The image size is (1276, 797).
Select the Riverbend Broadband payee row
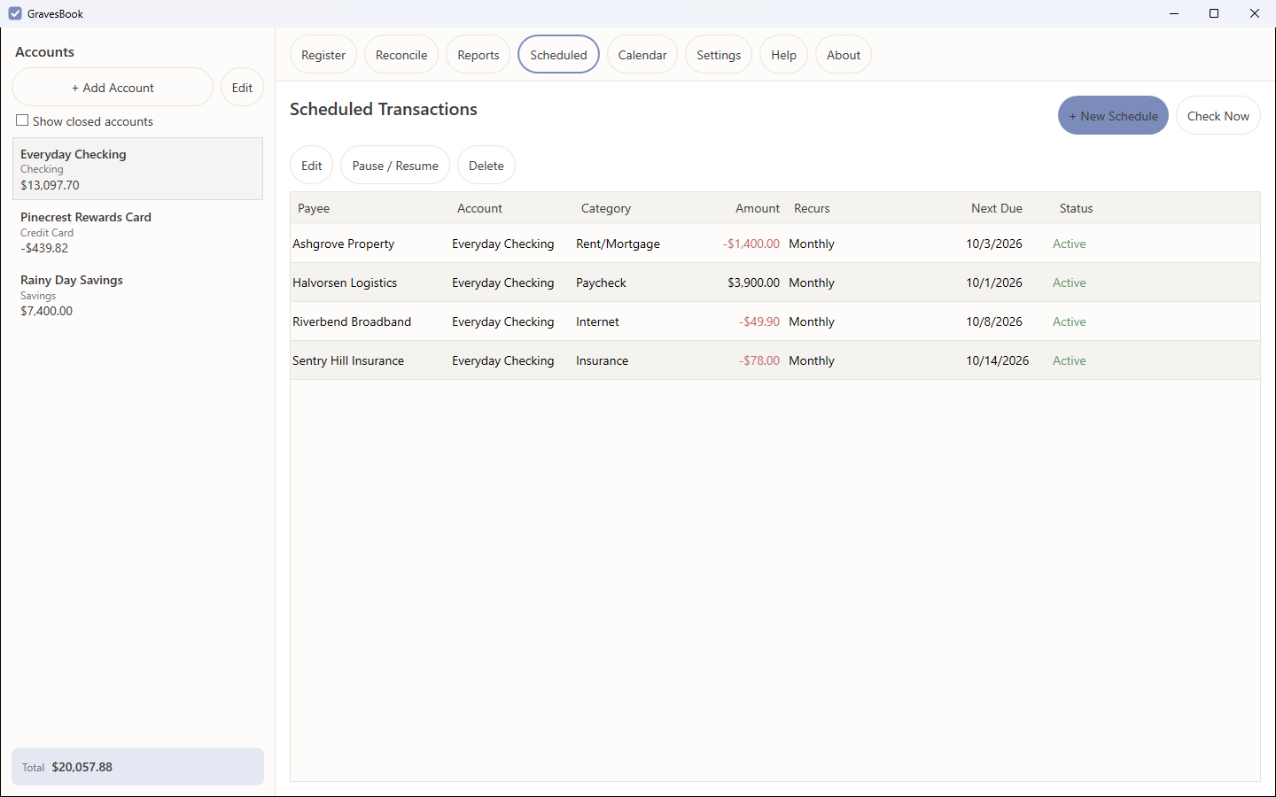coord(775,321)
